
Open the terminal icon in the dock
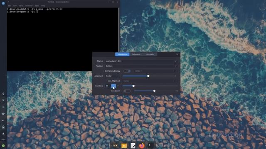click(150, 145)
